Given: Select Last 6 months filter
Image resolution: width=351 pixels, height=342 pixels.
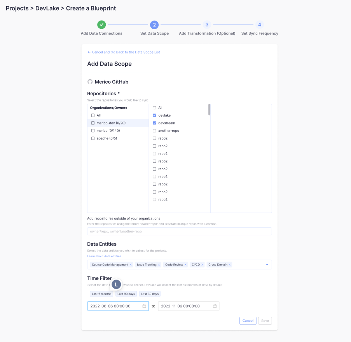Looking at the screenshot, I should click(x=101, y=294).
